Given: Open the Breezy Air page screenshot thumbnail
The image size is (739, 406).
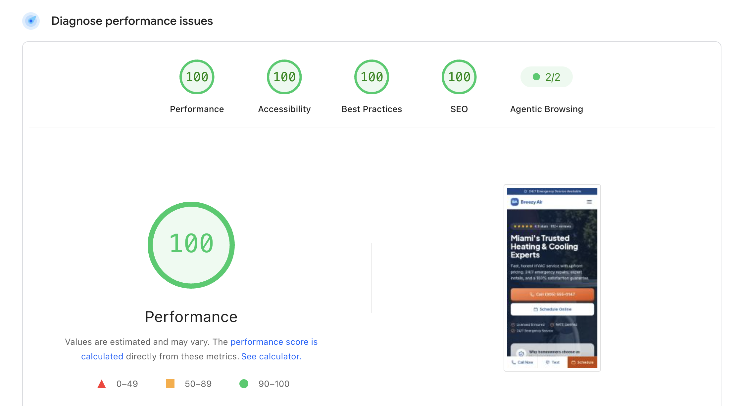Looking at the screenshot, I should [552, 278].
